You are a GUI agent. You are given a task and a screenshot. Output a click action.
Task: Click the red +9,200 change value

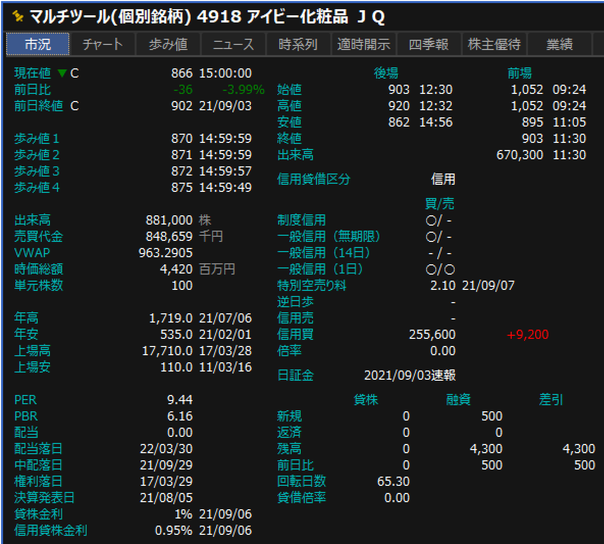pos(528,334)
